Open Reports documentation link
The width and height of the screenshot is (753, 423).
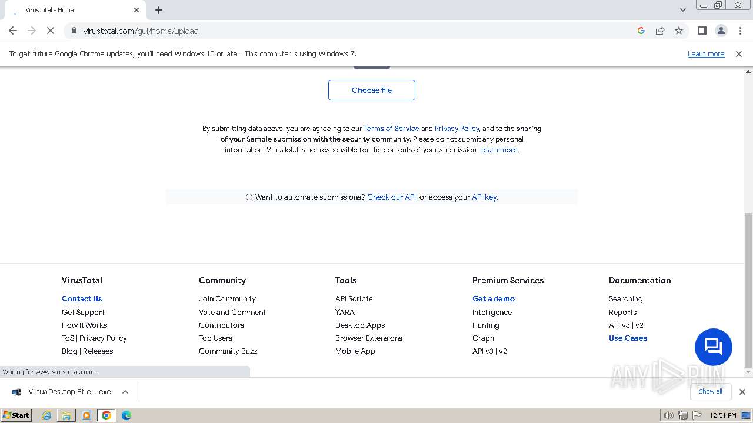point(622,312)
